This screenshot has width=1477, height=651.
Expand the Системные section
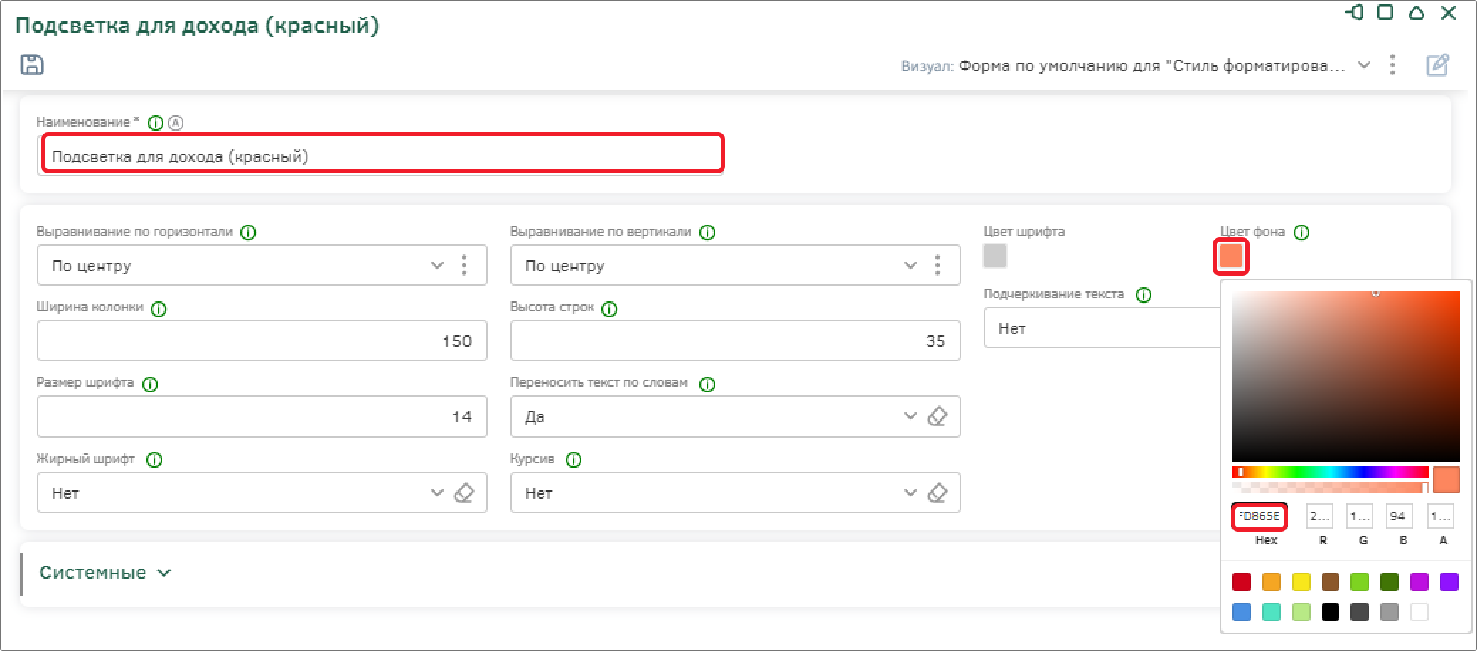[x=105, y=572]
